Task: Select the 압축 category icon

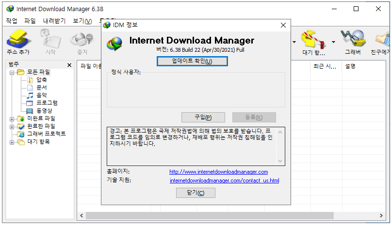Action: pos(30,80)
